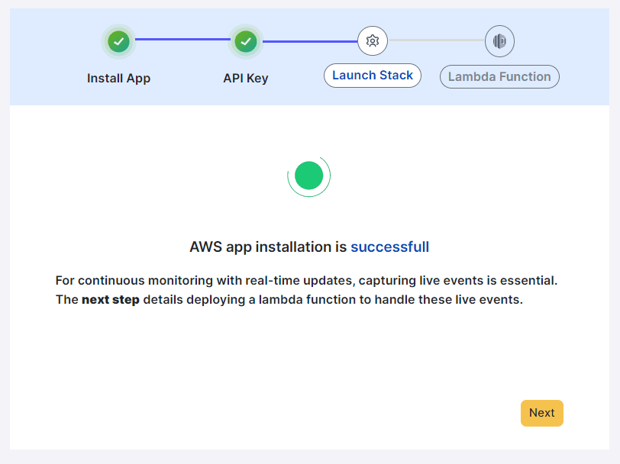620x464 pixels.
Task: Click the Install App completed checkmark icon
Action: pyautogui.click(x=118, y=41)
